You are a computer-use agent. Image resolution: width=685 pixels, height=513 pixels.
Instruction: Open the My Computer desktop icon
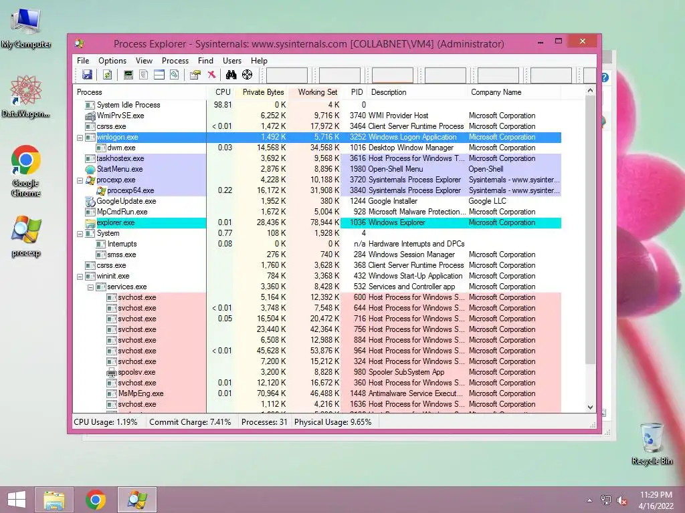pos(26,28)
